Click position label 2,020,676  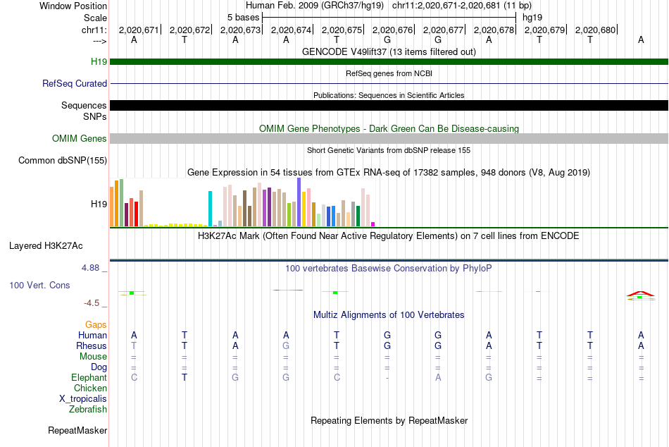392,30
